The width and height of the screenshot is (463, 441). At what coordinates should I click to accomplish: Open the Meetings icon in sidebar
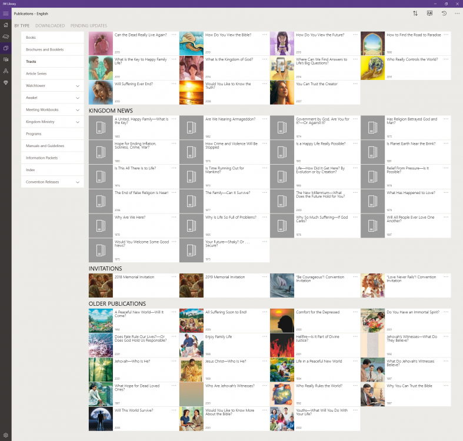(x=6, y=71)
